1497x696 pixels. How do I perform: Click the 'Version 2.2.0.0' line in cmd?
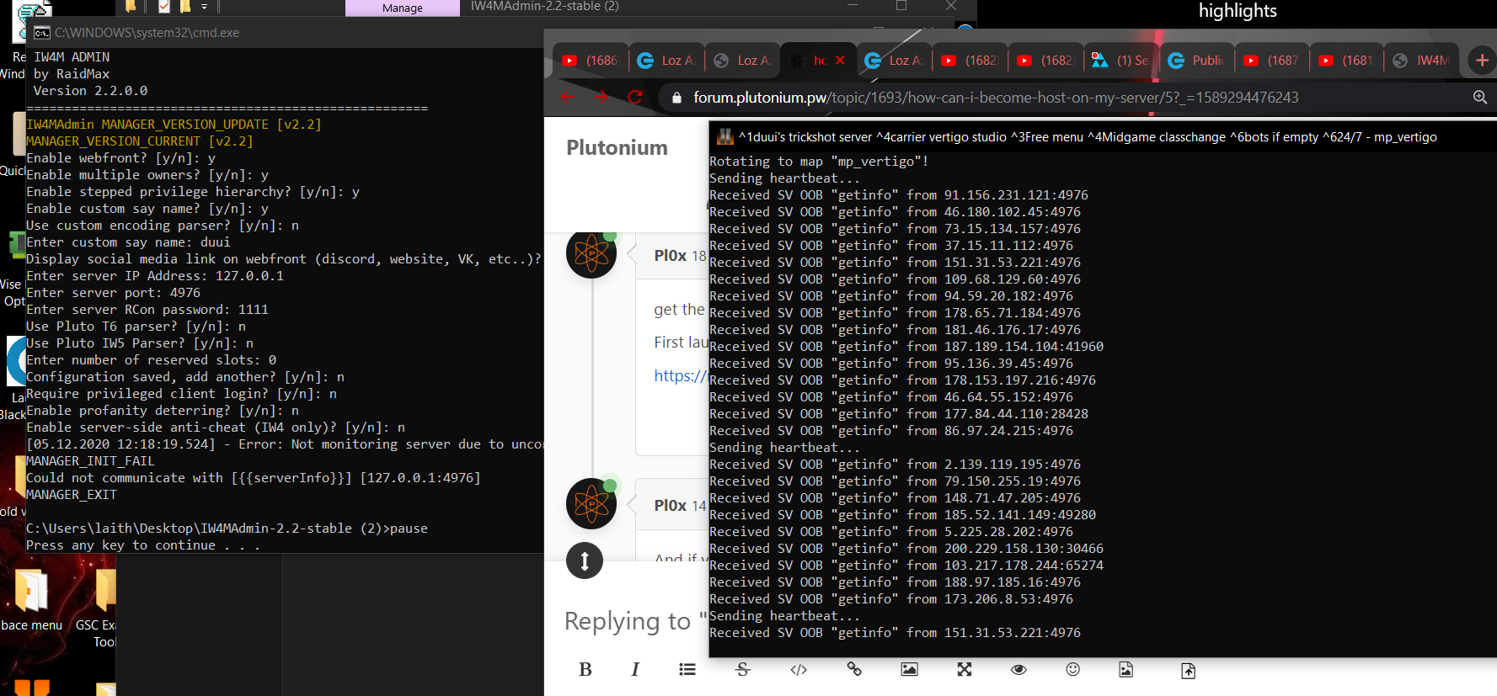[90, 91]
